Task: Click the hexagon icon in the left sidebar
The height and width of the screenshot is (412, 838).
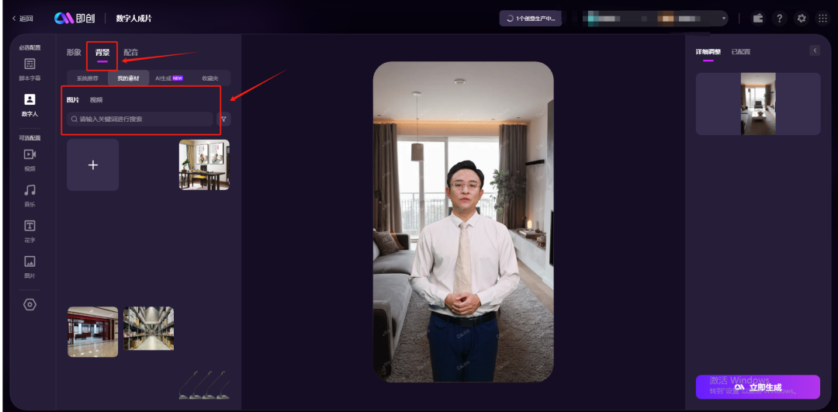Action: (29, 305)
